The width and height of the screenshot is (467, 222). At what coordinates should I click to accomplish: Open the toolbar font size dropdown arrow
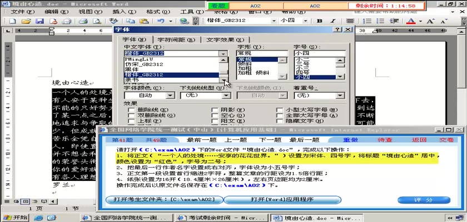[305, 21]
